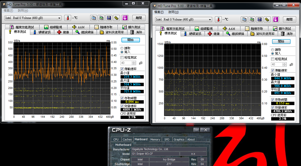Select 讀取 read radio button in left window
Screen dimensions: 301x166
122,48
